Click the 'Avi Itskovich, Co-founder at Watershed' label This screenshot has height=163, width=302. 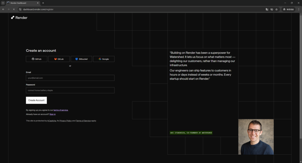point(191,133)
